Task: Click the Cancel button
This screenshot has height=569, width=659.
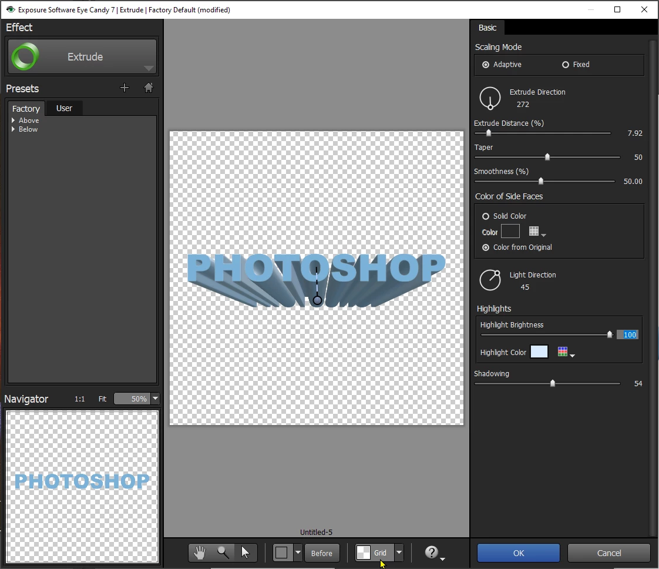Action: pos(608,553)
